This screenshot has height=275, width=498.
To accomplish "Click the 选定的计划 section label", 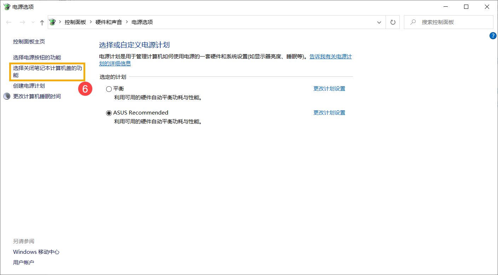I will coord(113,77).
